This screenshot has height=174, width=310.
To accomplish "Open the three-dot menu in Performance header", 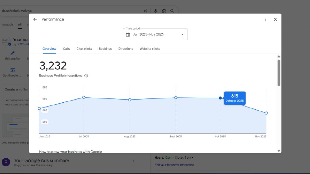I will click(x=265, y=19).
